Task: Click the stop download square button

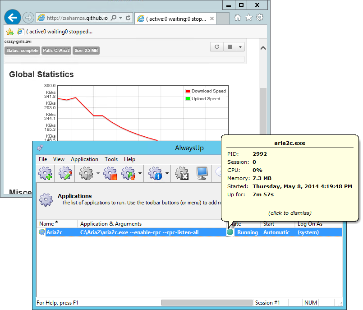Action: [x=230, y=47]
